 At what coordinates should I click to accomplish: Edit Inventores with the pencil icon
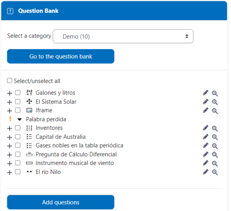coord(206,128)
